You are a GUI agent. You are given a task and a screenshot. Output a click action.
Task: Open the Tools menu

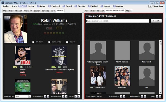point(6,6)
